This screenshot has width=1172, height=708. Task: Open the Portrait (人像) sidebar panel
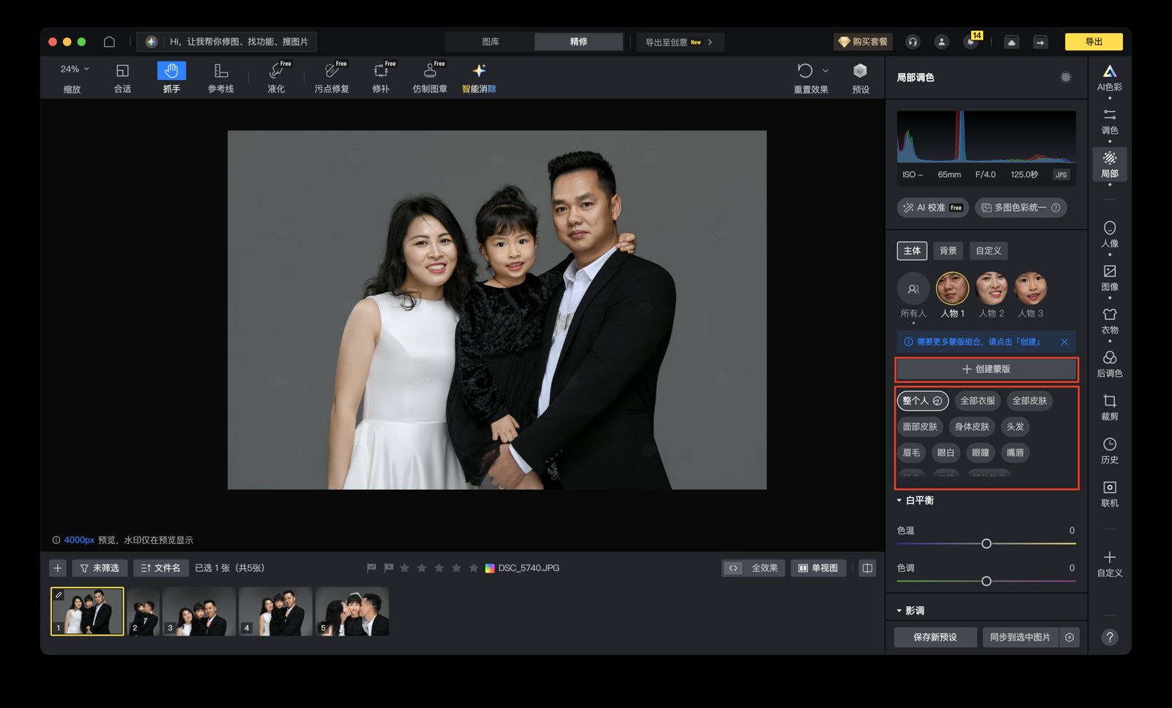coord(1109,234)
